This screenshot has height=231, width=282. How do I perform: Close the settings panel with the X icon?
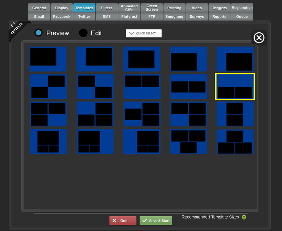click(259, 38)
